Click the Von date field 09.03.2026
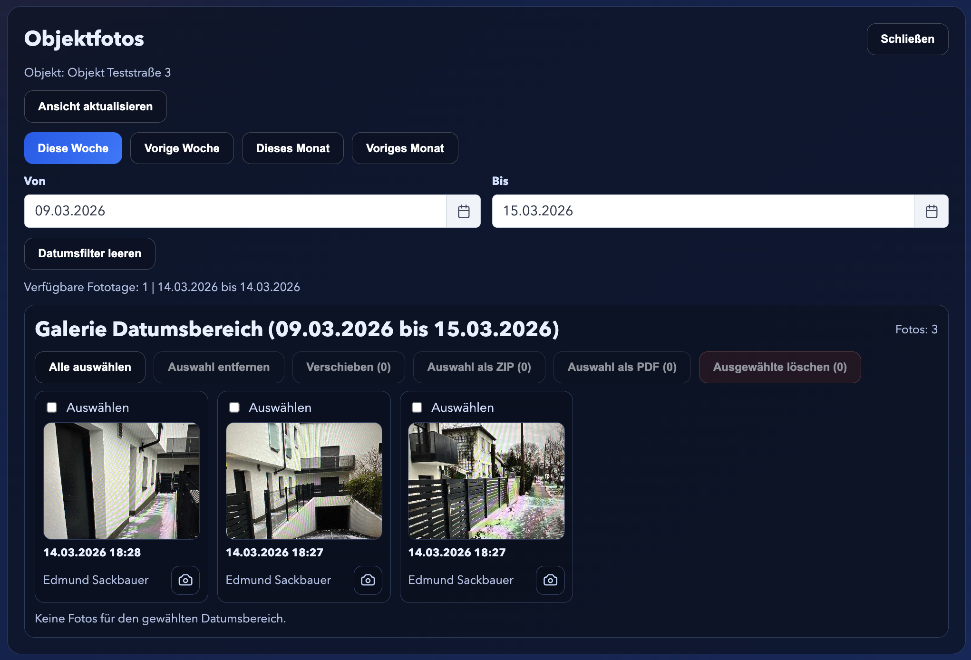971x660 pixels. pyautogui.click(x=235, y=211)
